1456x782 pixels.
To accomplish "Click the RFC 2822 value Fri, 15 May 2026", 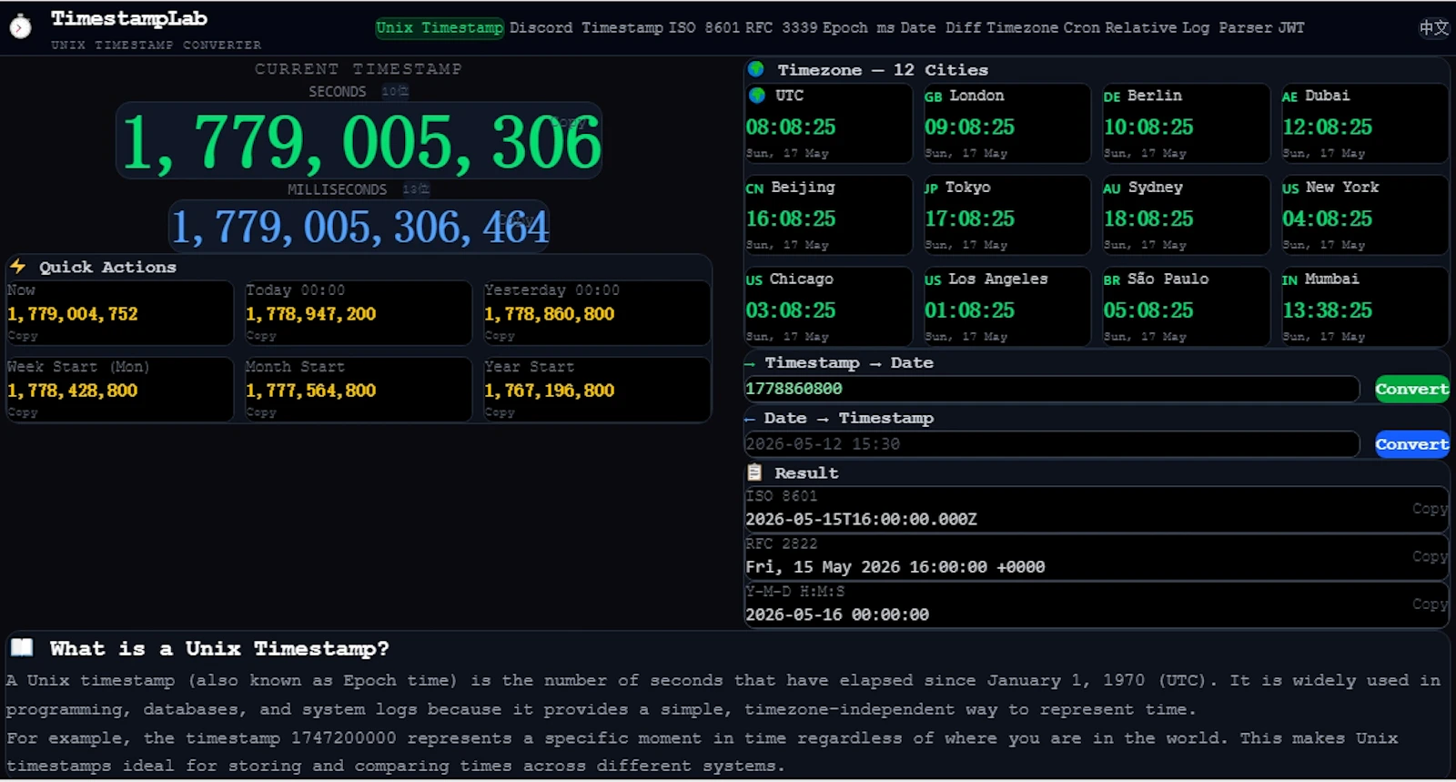I will pyautogui.click(x=895, y=567).
